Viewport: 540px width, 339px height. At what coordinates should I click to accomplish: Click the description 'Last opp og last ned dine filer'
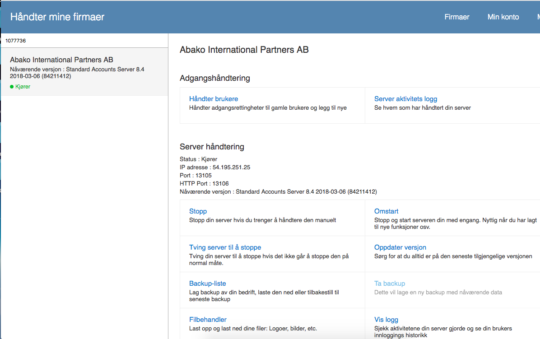[x=253, y=329]
